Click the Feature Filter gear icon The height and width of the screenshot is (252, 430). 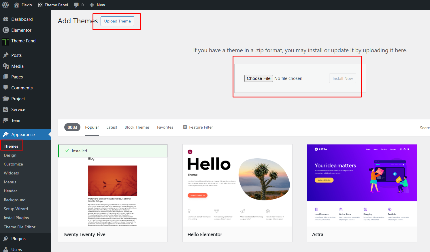coord(185,127)
